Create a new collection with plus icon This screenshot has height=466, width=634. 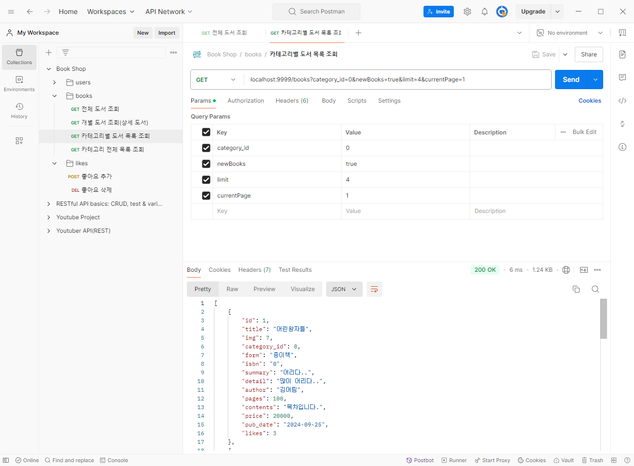click(49, 53)
